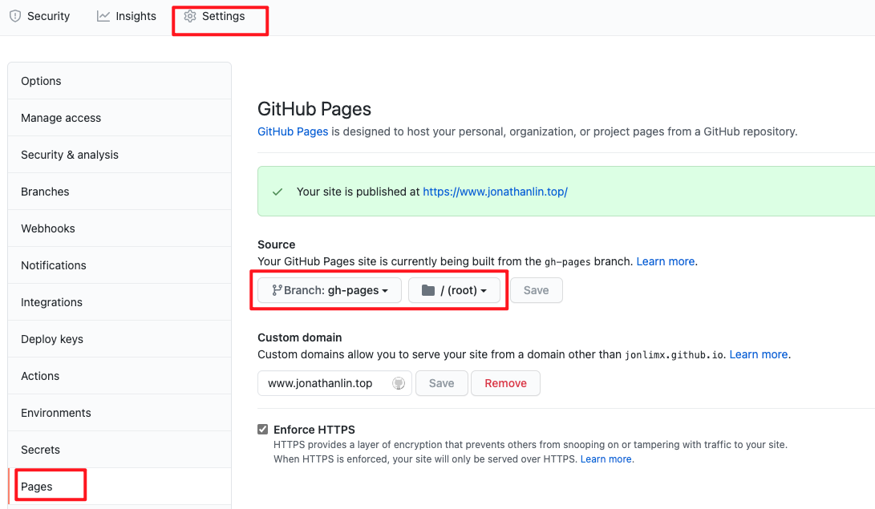The height and width of the screenshot is (509, 875).
Task: Click the green checkmark in published banner
Action: coord(277,192)
